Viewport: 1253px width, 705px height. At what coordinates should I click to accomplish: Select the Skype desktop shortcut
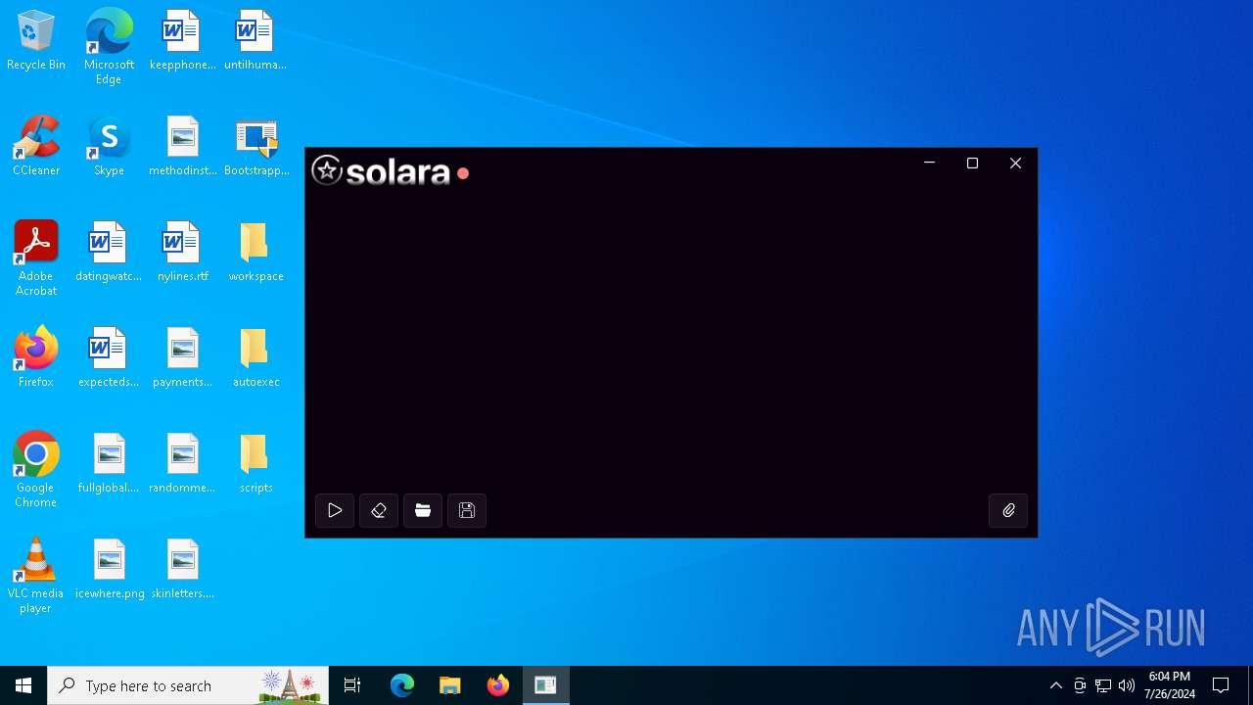pyautogui.click(x=109, y=147)
